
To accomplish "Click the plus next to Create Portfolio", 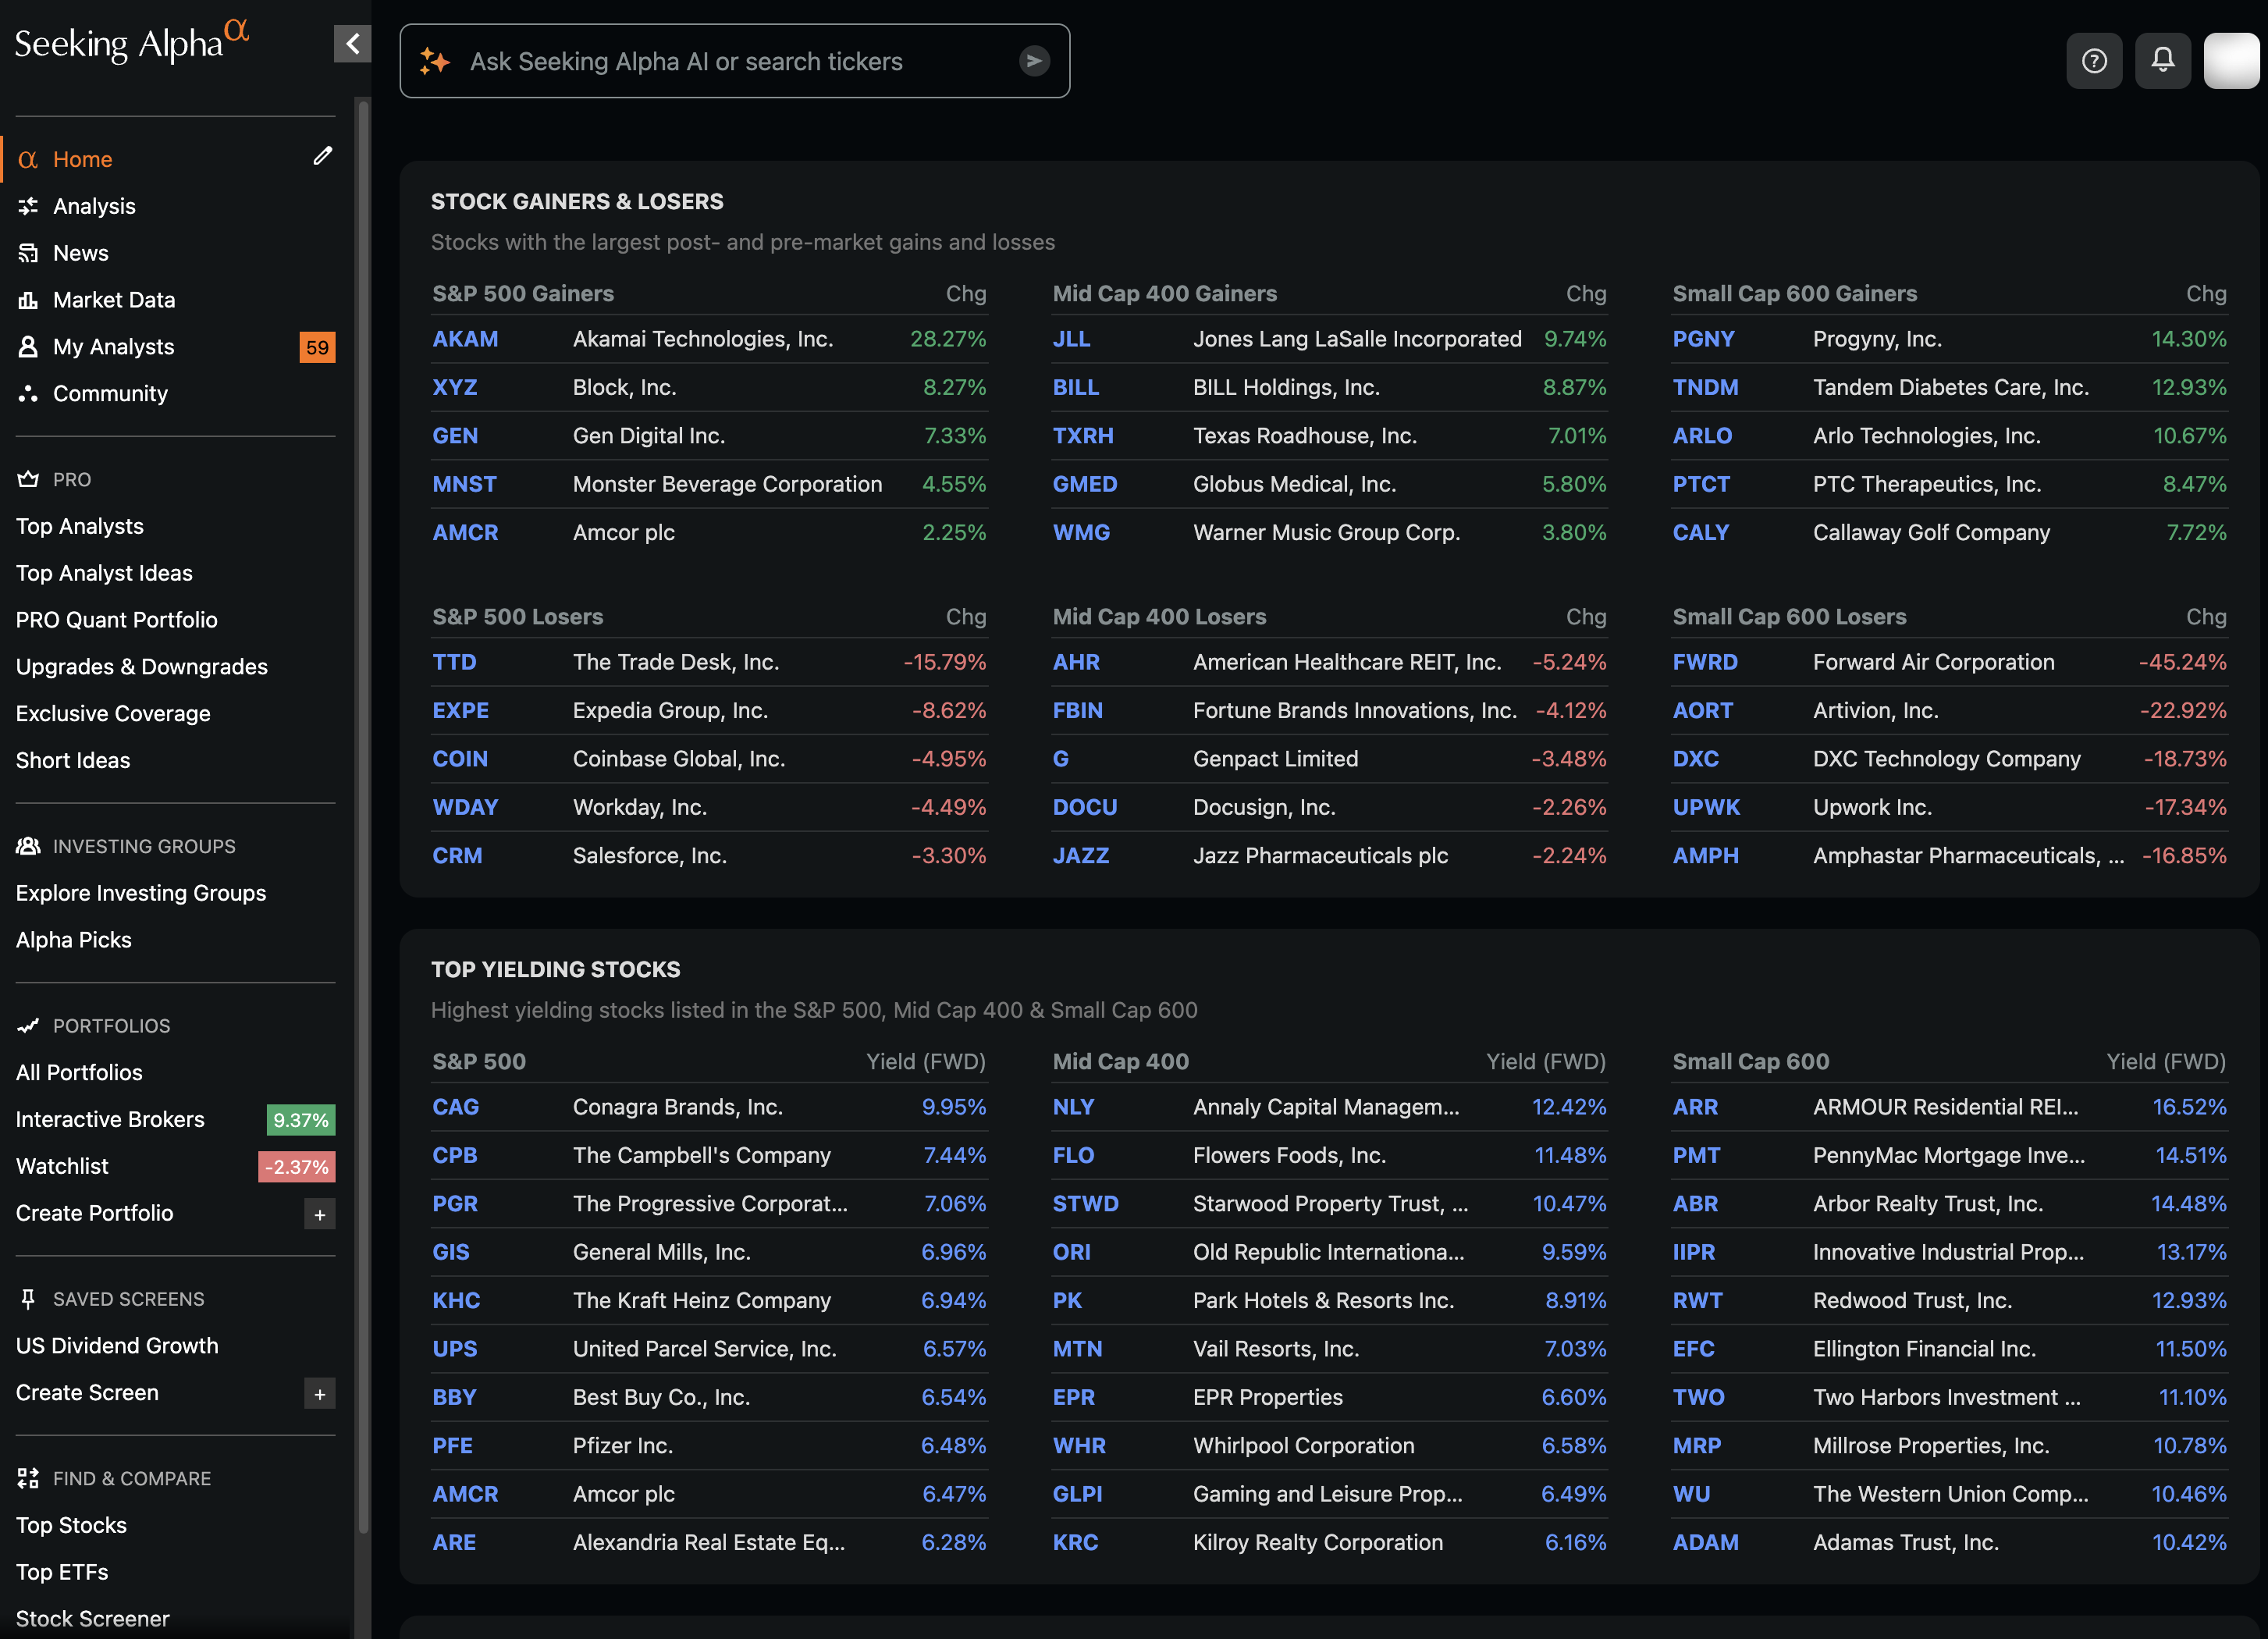I will point(319,1214).
